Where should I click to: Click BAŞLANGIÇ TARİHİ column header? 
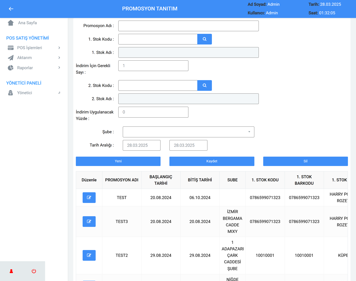pyautogui.click(x=161, y=180)
